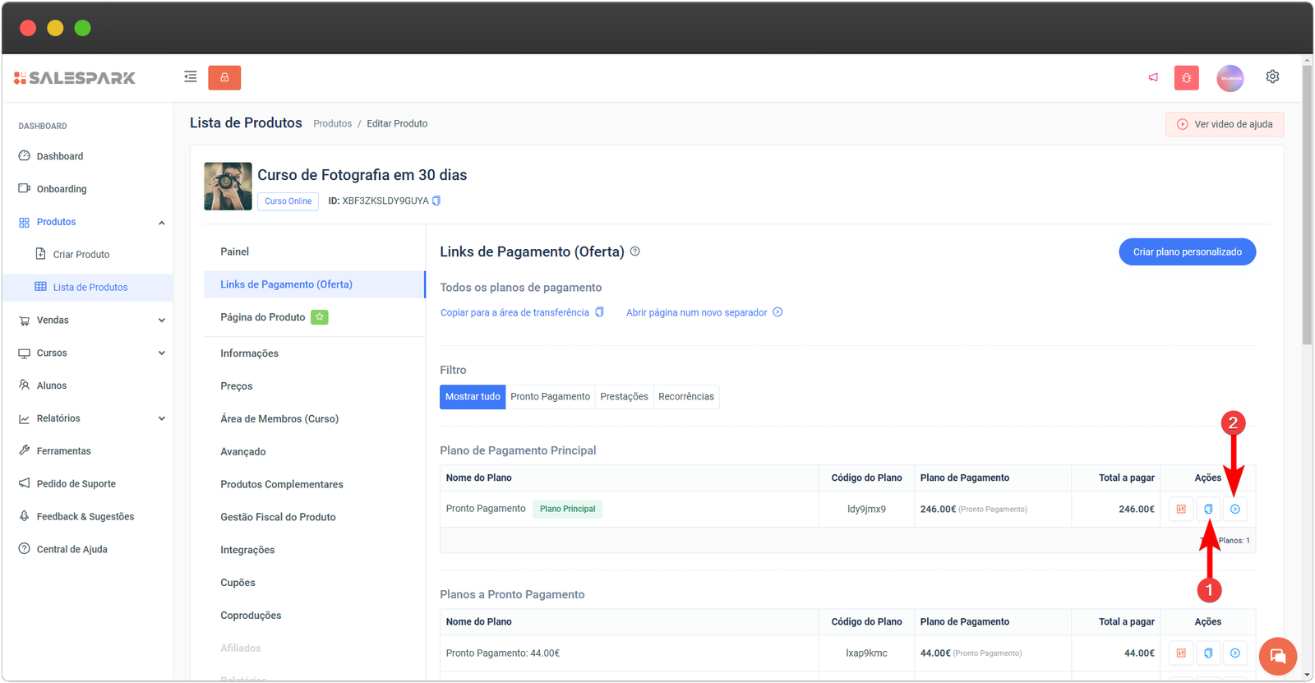Collapse the Produtos sidebar section
This screenshot has height=683, width=1315.
coord(161,222)
